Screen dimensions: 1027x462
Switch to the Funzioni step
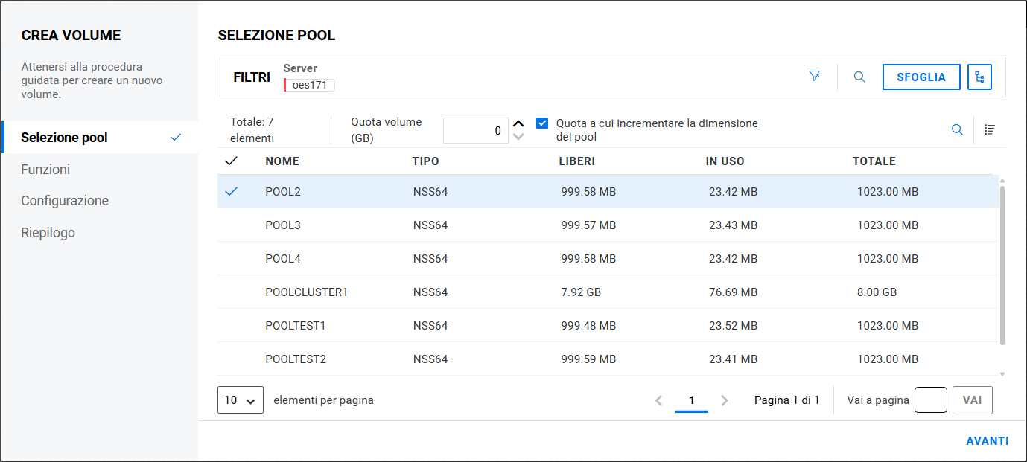(45, 170)
